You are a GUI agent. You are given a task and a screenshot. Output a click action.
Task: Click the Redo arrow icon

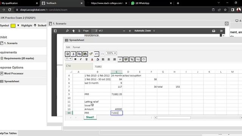(102, 54)
